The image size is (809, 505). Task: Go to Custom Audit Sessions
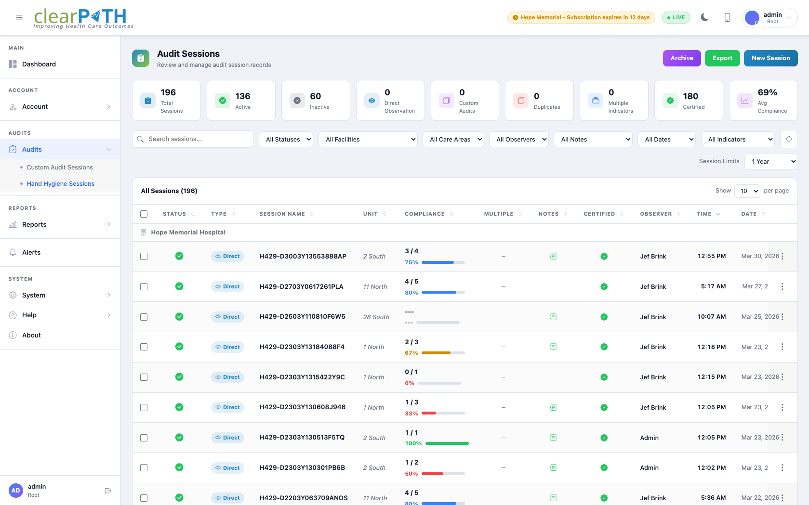click(60, 167)
